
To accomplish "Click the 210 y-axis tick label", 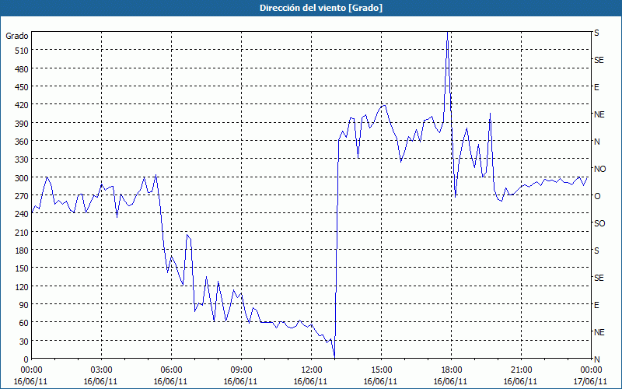I will (x=23, y=232).
